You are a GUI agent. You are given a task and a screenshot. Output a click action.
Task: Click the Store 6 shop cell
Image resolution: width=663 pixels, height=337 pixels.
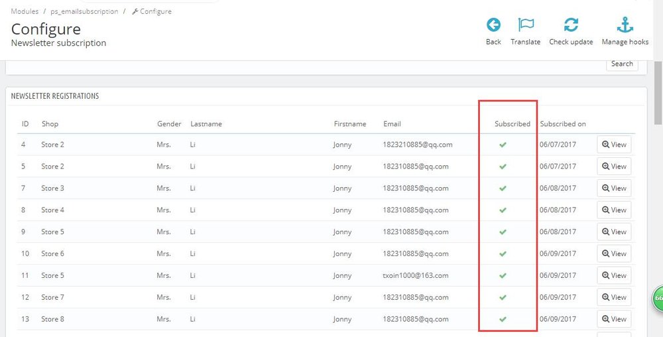click(52, 253)
